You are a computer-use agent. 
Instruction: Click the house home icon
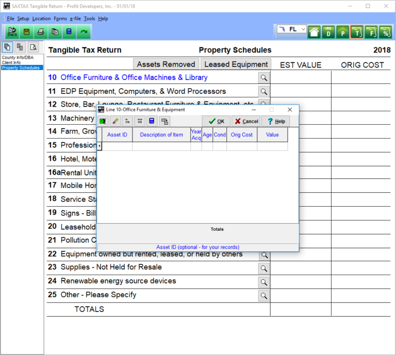coord(314,32)
